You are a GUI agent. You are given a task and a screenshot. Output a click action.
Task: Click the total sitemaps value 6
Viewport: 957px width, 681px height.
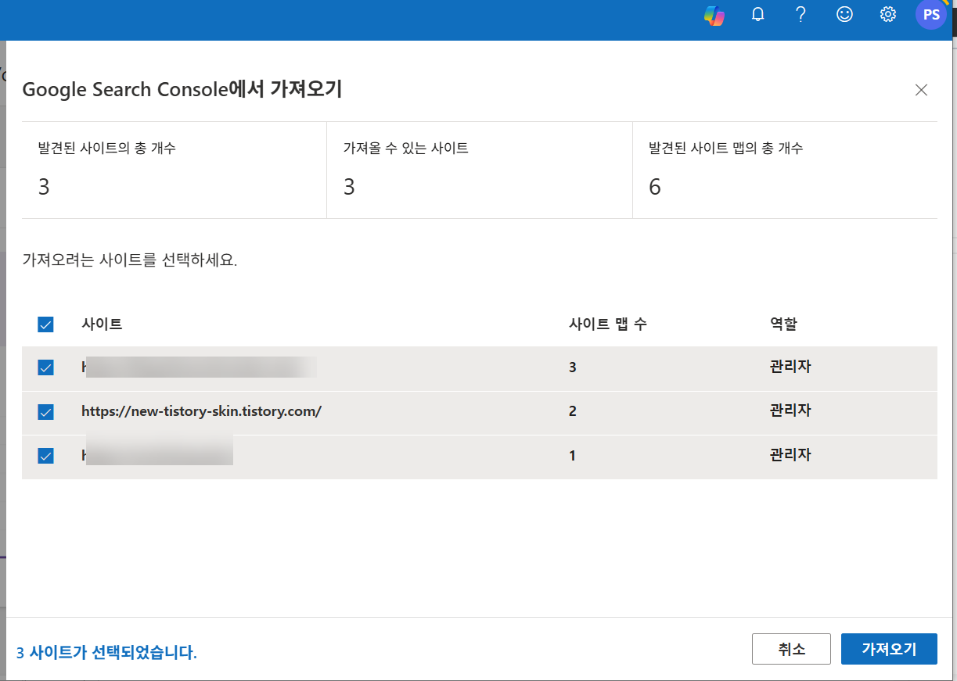[x=655, y=187]
